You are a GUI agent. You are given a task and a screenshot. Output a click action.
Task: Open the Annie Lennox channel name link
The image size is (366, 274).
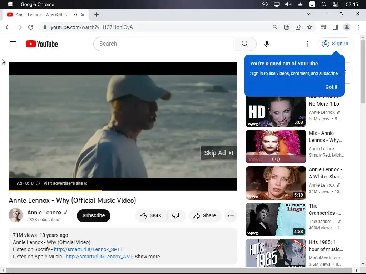[x=44, y=213]
